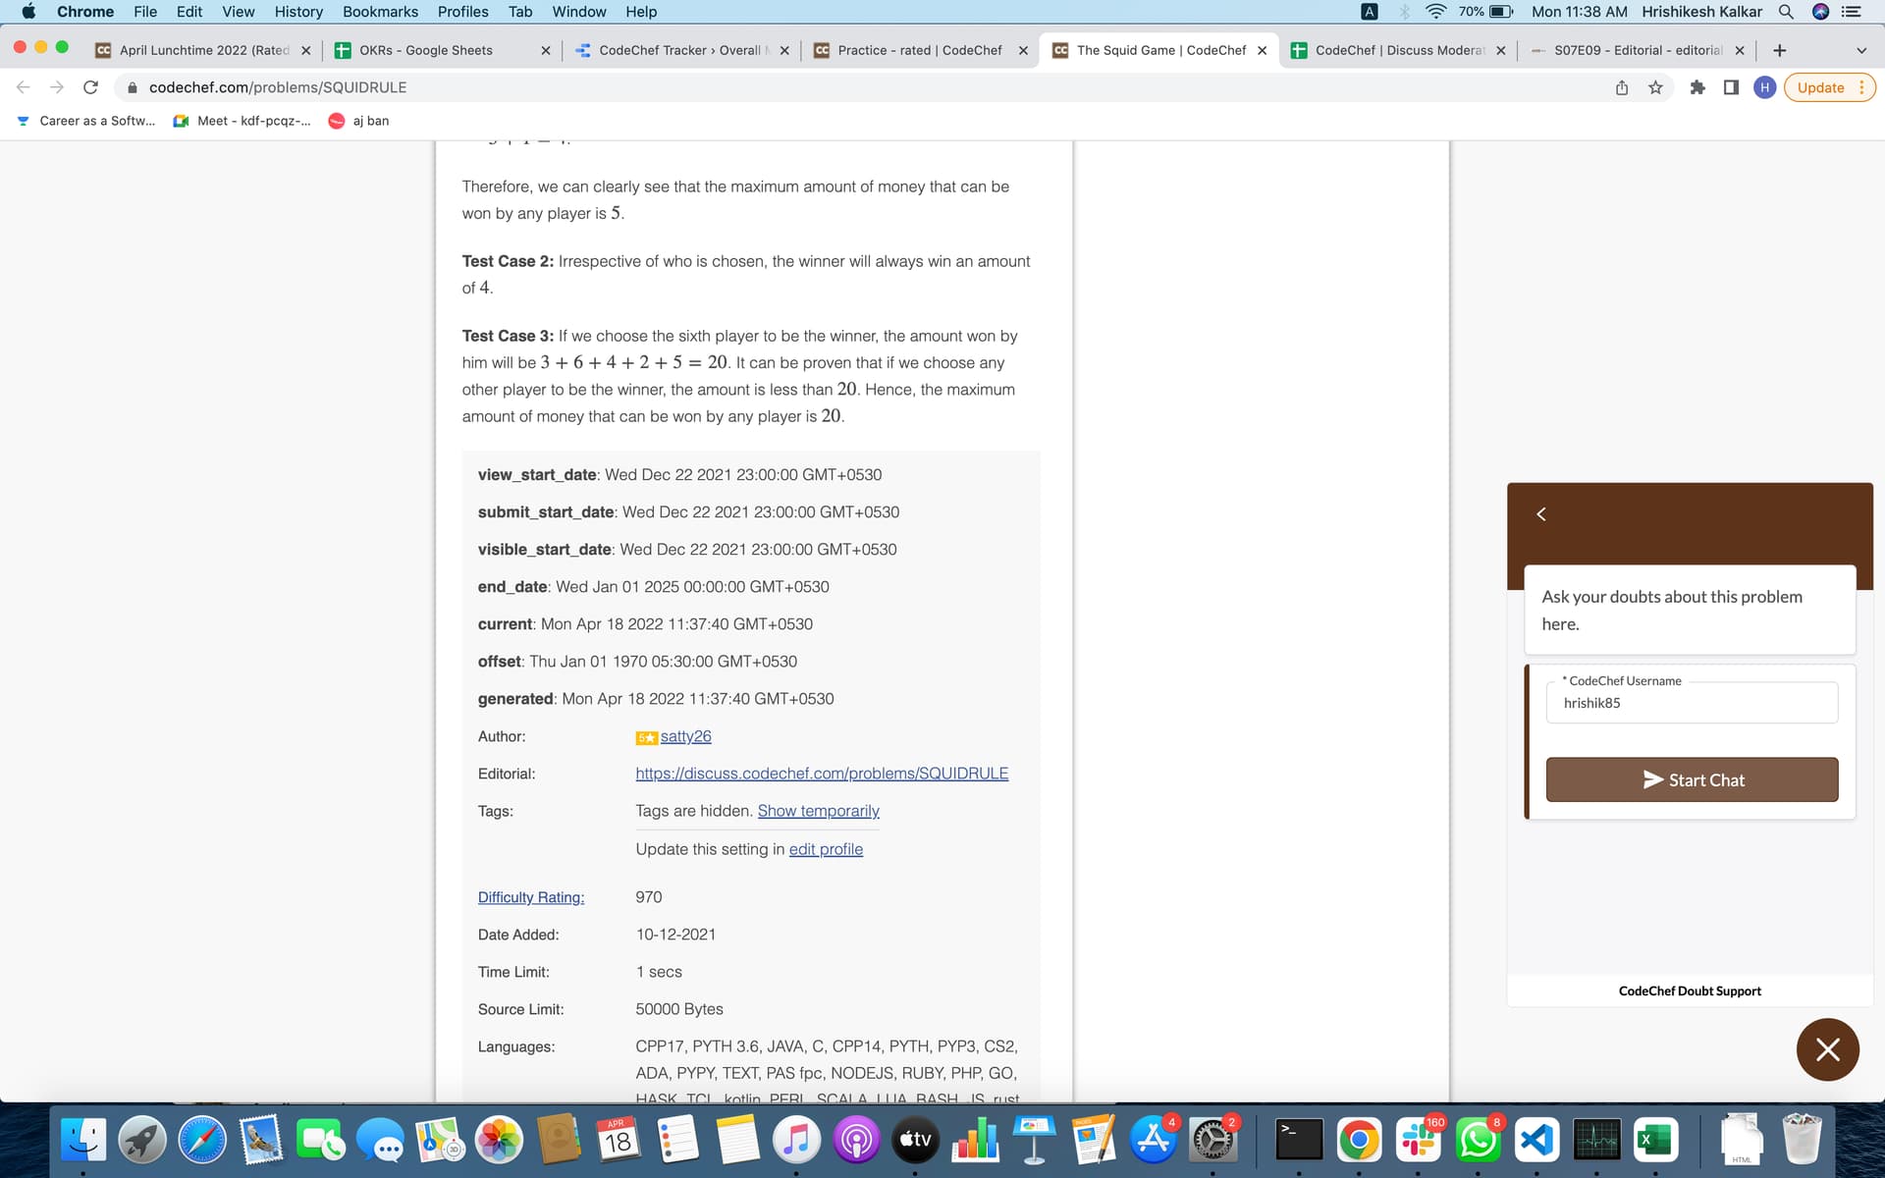This screenshot has height=1178, width=1885.
Task: Open the tab search dropdown arrow
Action: pos(1860,50)
